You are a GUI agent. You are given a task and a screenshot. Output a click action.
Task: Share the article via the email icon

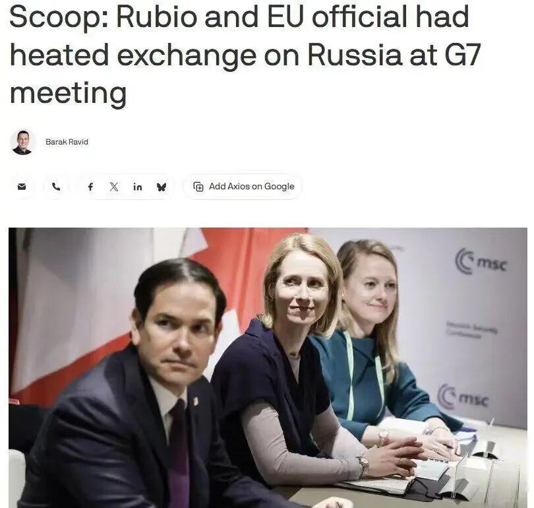click(x=22, y=187)
